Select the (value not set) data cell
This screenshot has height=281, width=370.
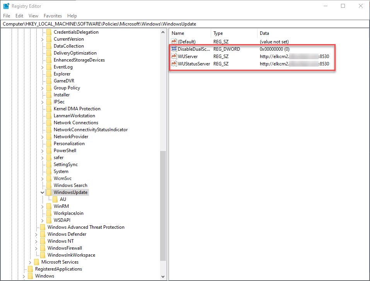tap(274, 42)
